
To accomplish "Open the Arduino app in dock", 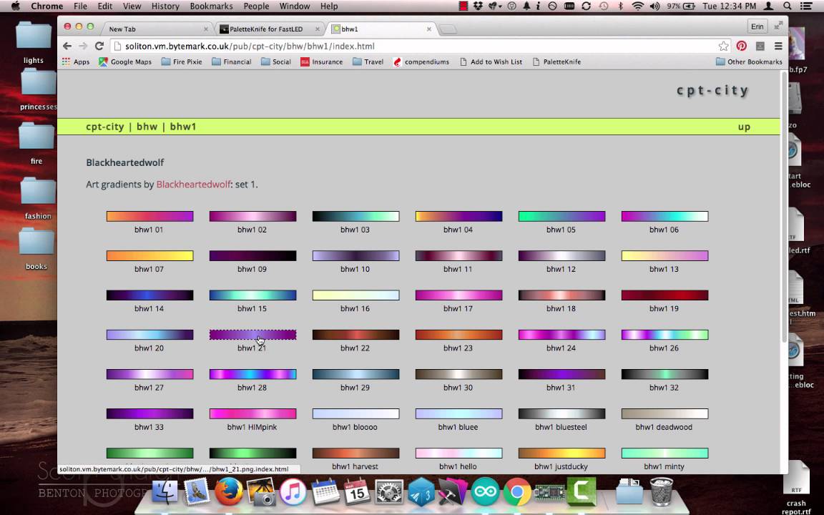I will tap(485, 493).
